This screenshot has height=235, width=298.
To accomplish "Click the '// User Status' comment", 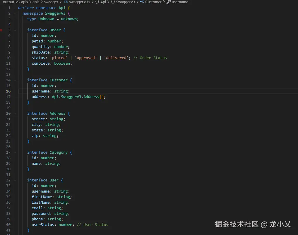I will tap(93, 224).
